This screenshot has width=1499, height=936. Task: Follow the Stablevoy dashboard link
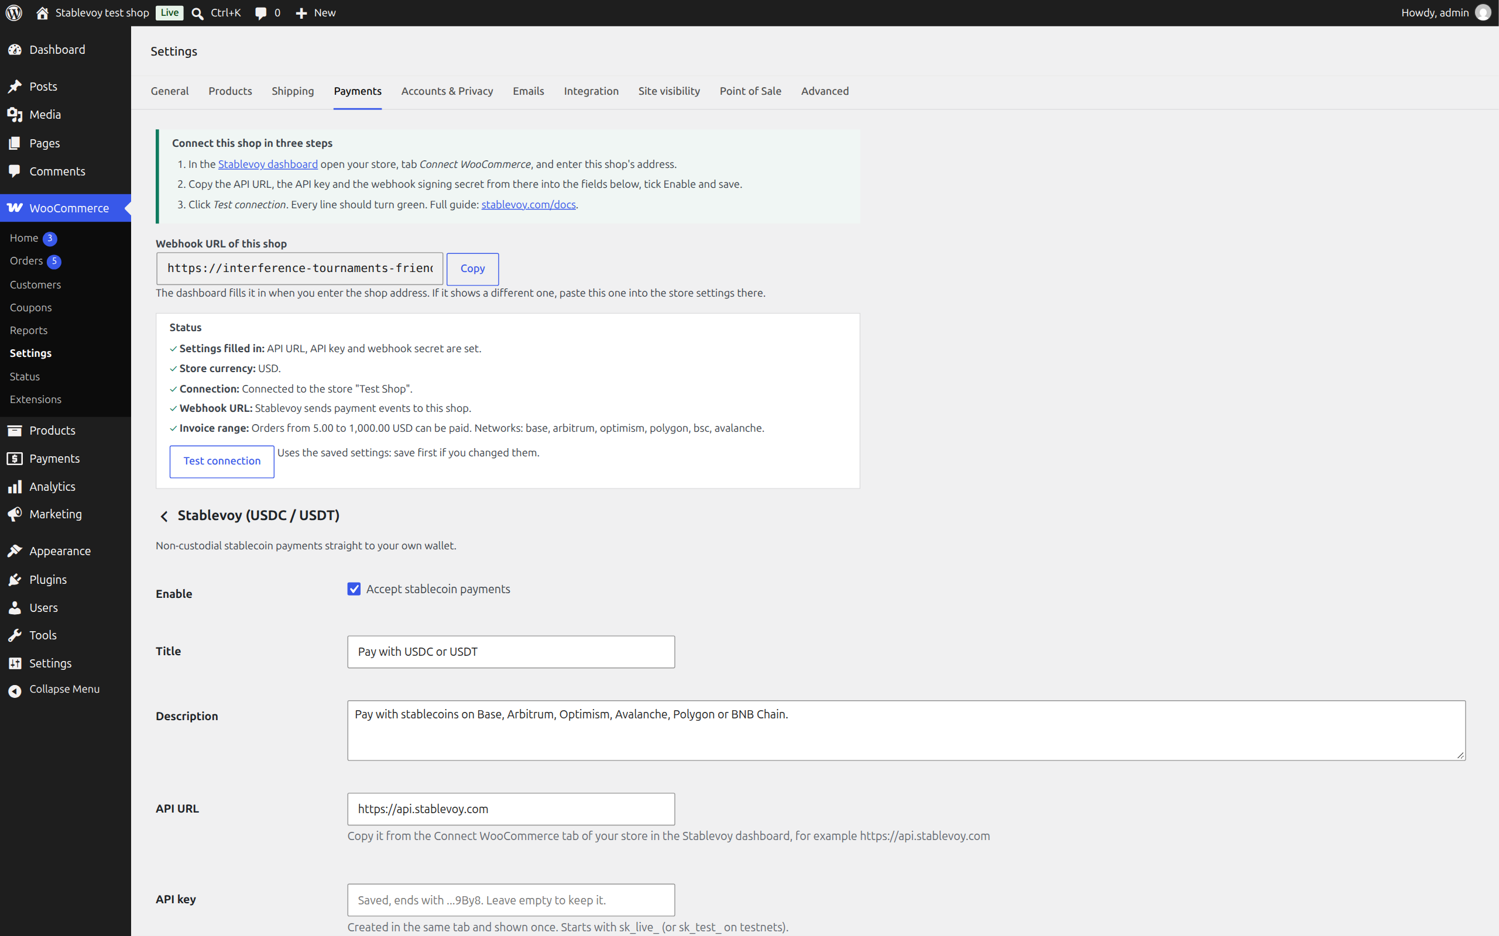pyautogui.click(x=267, y=164)
